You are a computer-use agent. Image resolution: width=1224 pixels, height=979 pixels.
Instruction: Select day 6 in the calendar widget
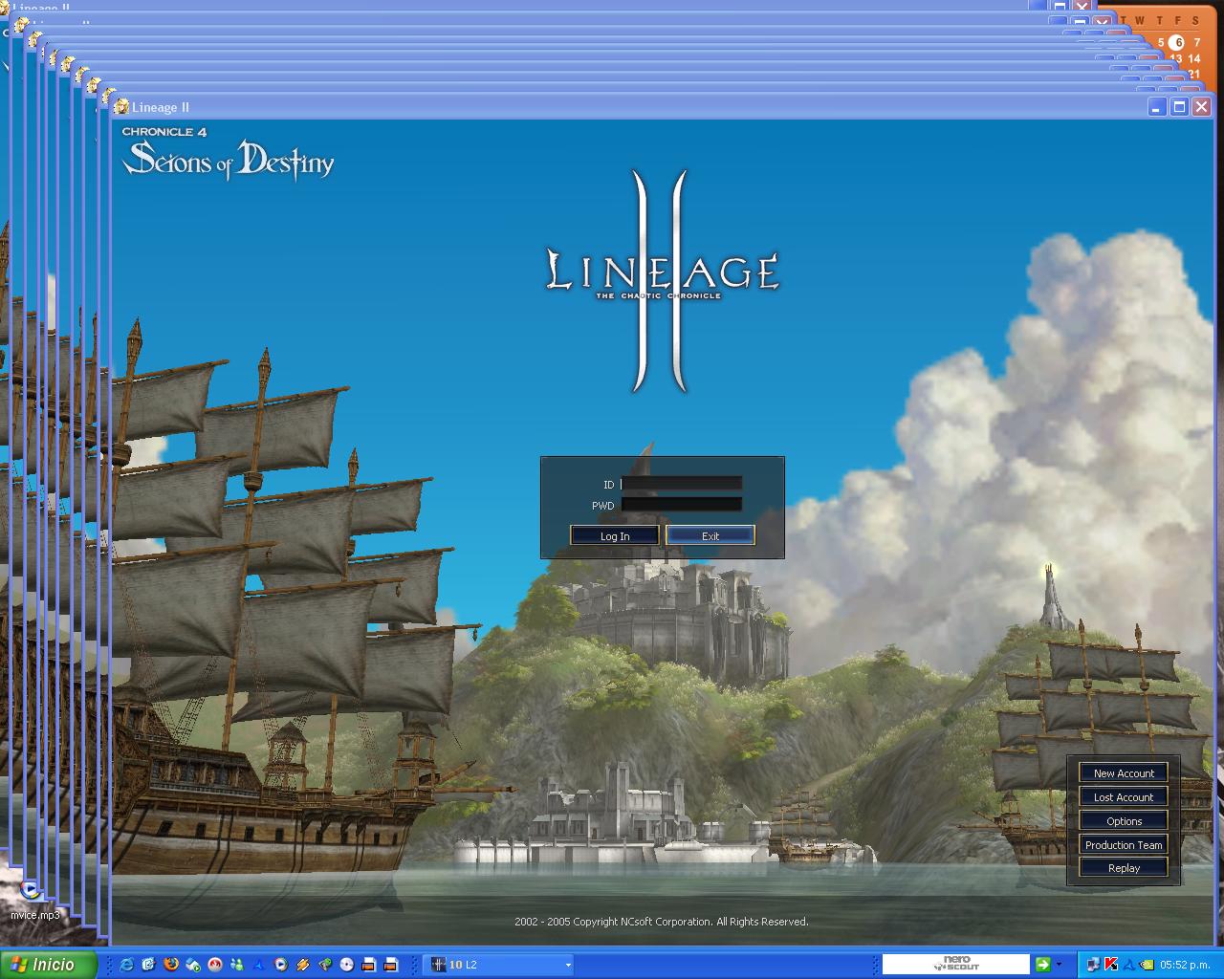pyautogui.click(x=1177, y=42)
